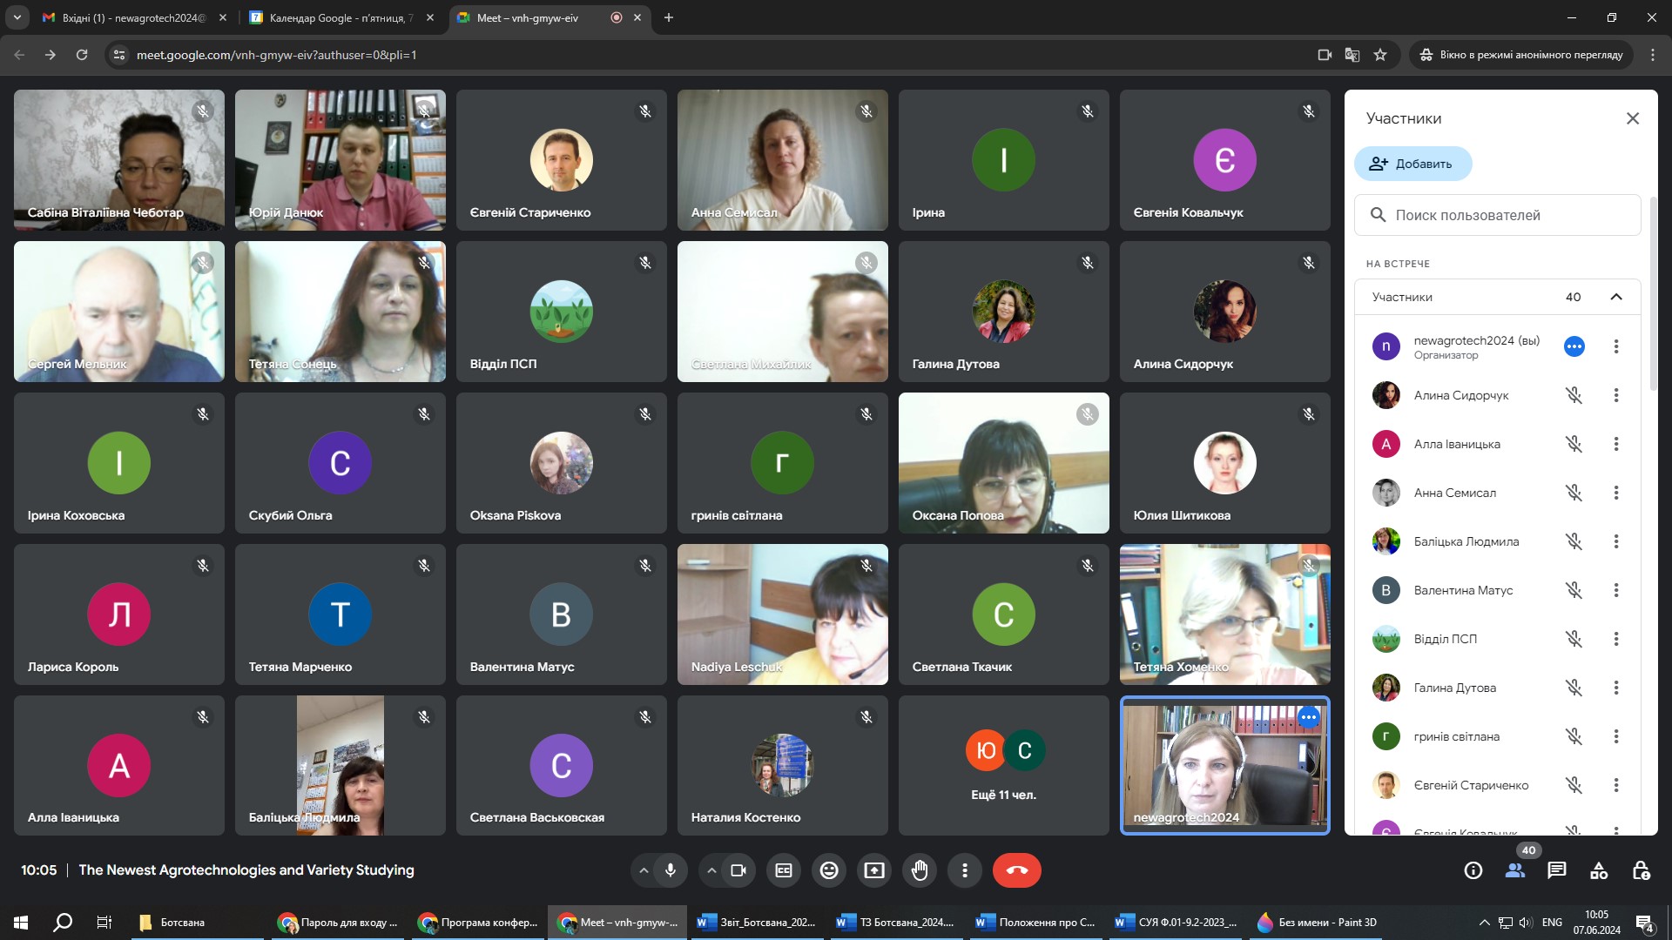Open the chat panel icon

(1557, 870)
